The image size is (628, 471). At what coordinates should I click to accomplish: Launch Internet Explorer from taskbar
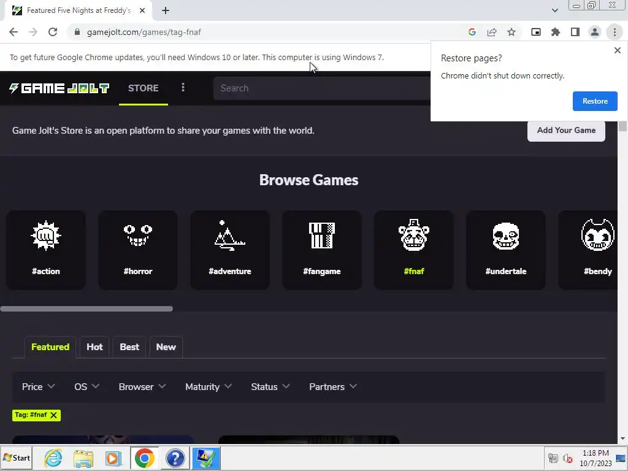pyautogui.click(x=53, y=458)
